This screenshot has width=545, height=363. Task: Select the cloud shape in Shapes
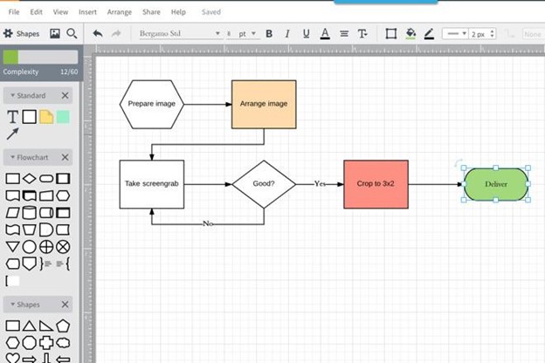(63, 343)
